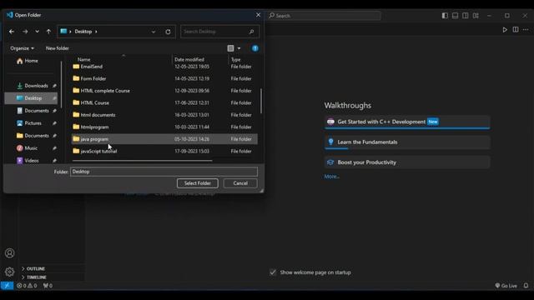Viewport: 534px width, 300px height.
Task: Open the view options dropdown arrow
Action: pos(239,48)
